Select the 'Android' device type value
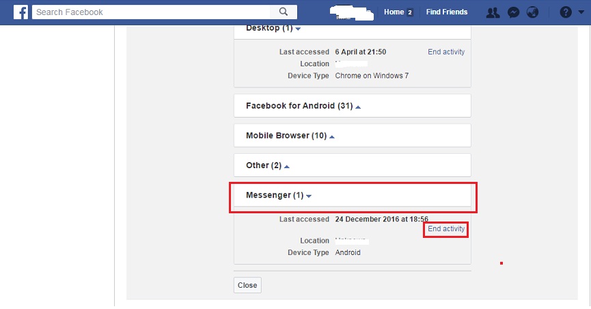This screenshot has width=591, height=309. tap(348, 253)
